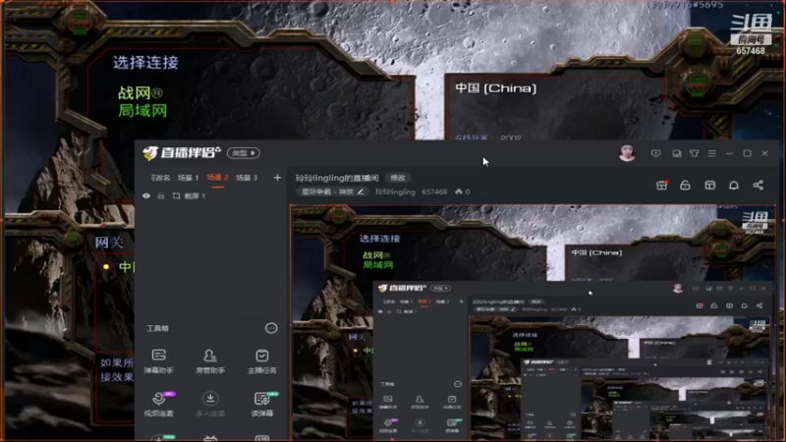Expand the 类型 mode pill dropdown

tap(244, 153)
